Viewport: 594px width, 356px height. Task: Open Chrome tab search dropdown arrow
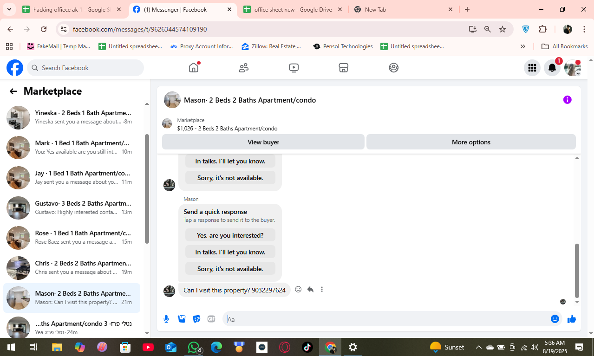pos(9,9)
